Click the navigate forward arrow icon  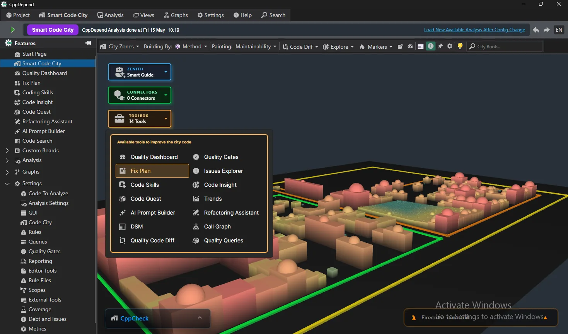tap(546, 30)
